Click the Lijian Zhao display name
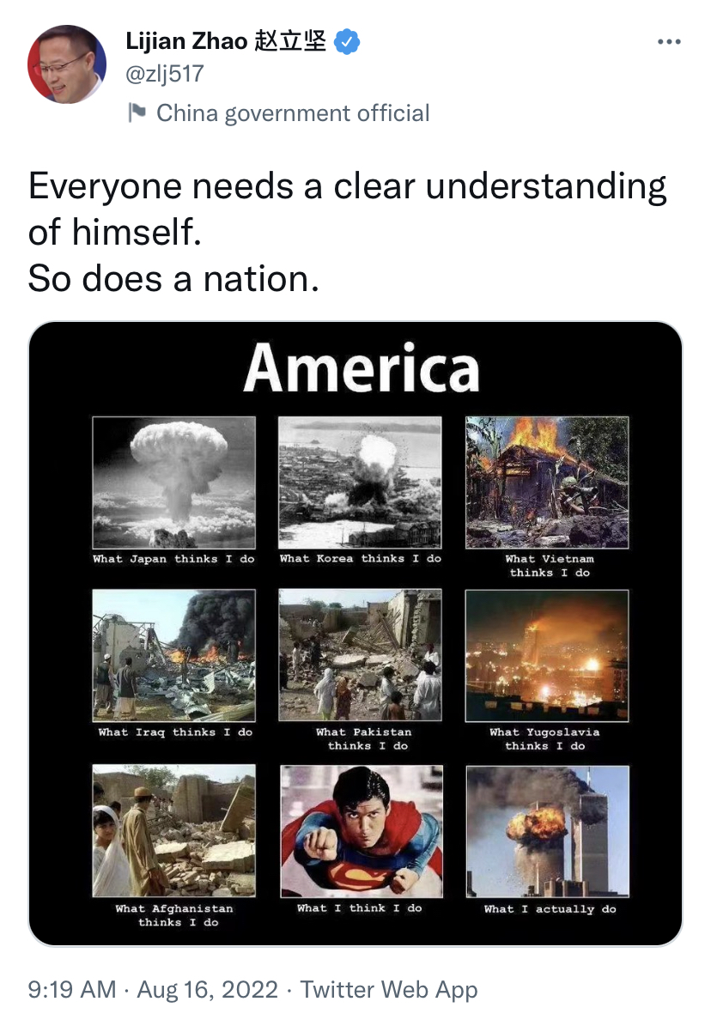The image size is (711, 1032). click(227, 40)
